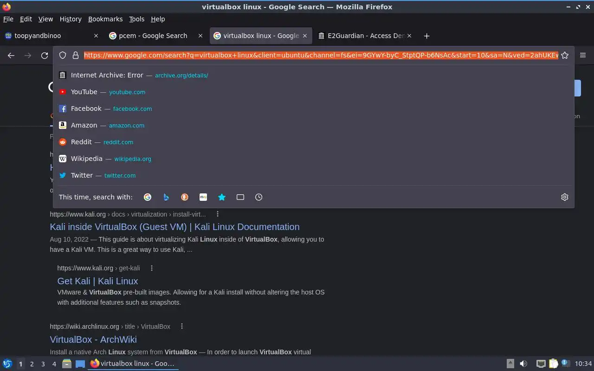Open options for Get Kali result
Image resolution: width=594 pixels, height=371 pixels.
pos(151,268)
